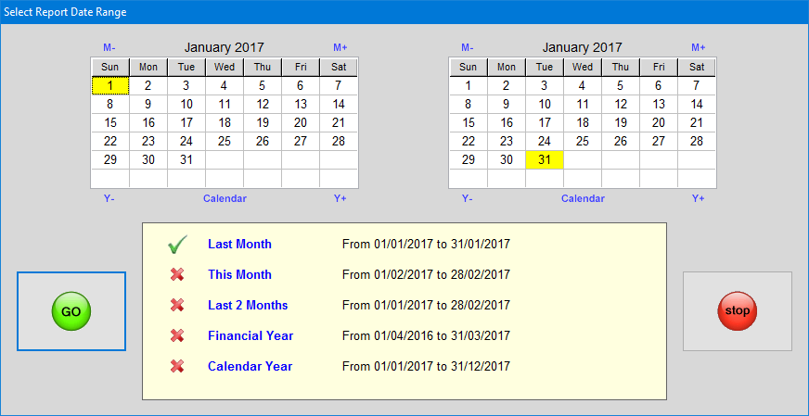Viewport: 809px width, 416px height.
Task: Click the green GO button
Action: click(71, 311)
